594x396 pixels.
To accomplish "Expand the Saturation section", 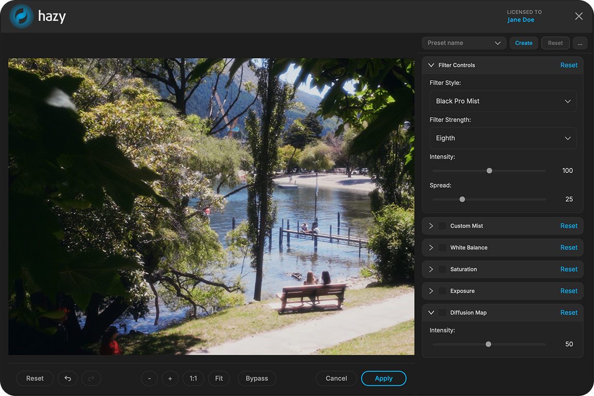I will (x=431, y=269).
